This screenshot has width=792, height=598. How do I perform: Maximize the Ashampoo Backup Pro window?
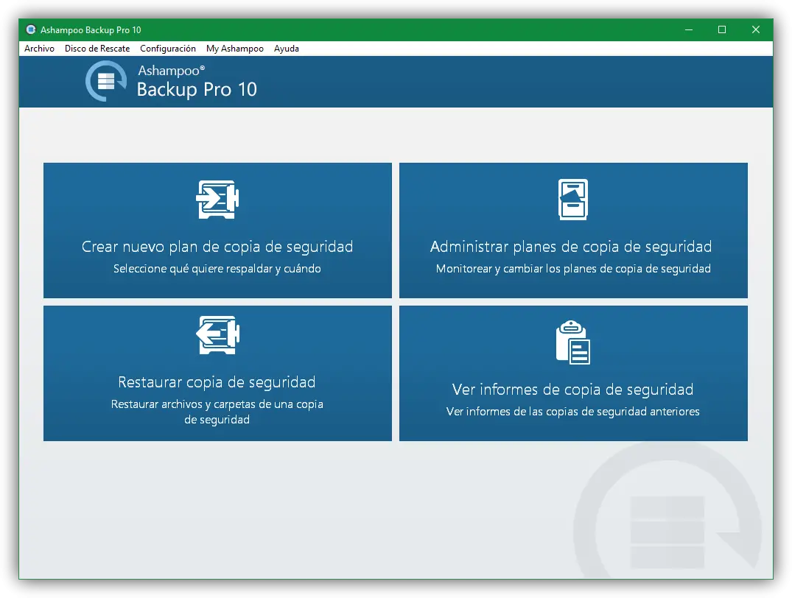[722, 29]
